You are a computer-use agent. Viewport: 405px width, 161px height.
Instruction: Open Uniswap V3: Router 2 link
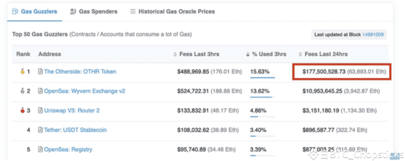72,111
